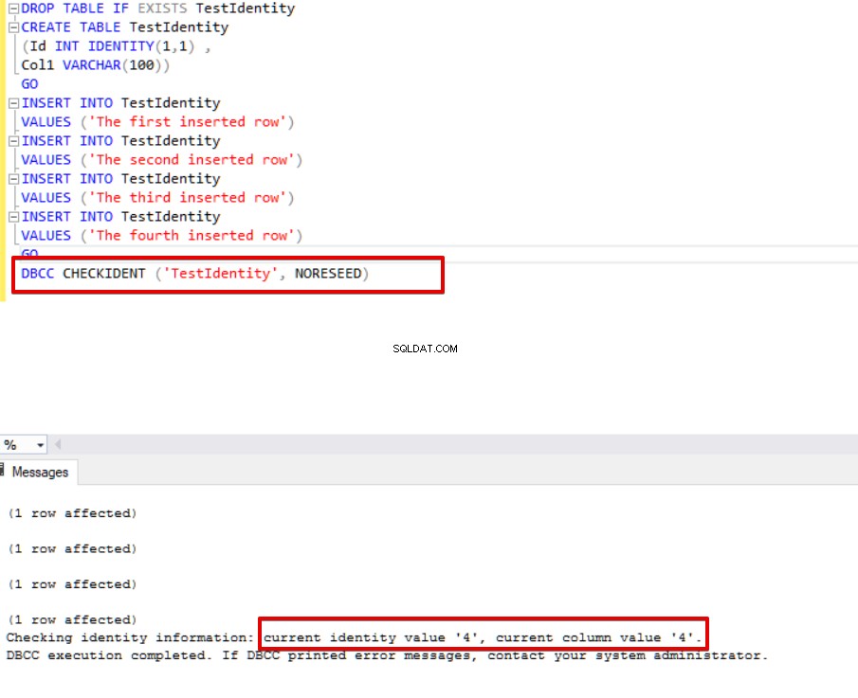Image resolution: width=858 pixels, height=698 pixels.
Task: Collapse the INSERT with 'third inserted row'
Action: 13,179
